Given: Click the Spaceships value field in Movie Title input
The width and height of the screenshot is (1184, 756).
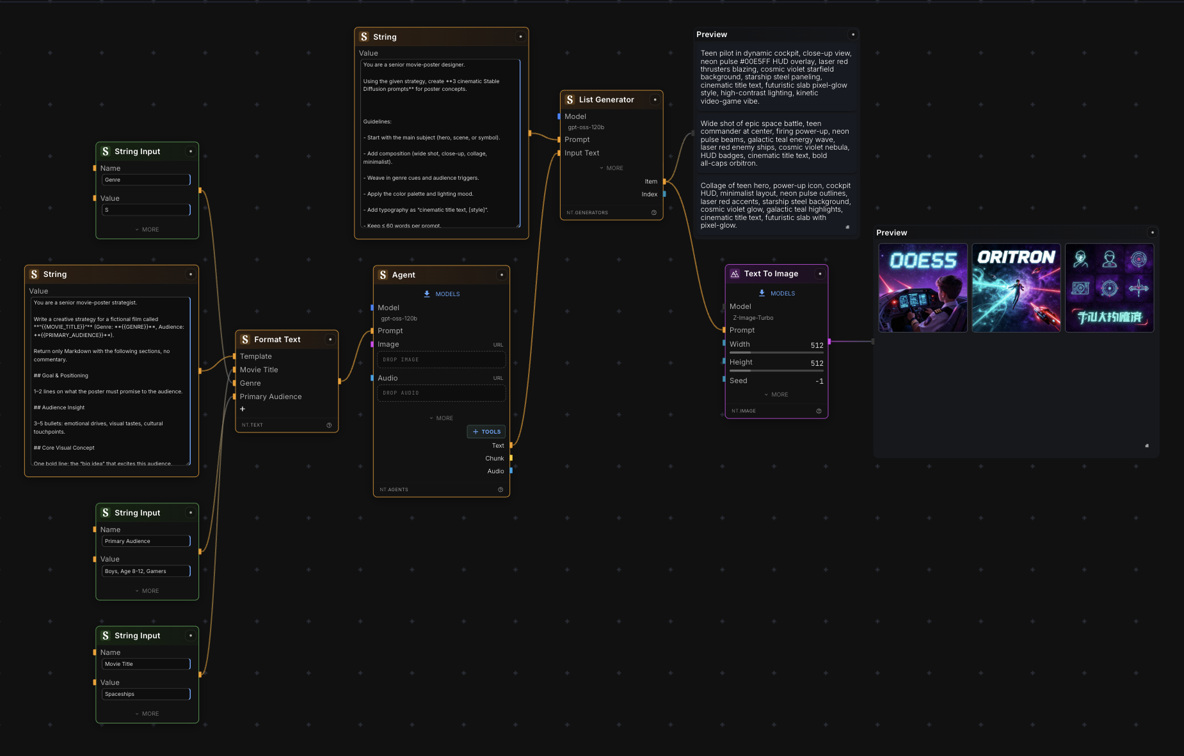Looking at the screenshot, I should click(146, 694).
